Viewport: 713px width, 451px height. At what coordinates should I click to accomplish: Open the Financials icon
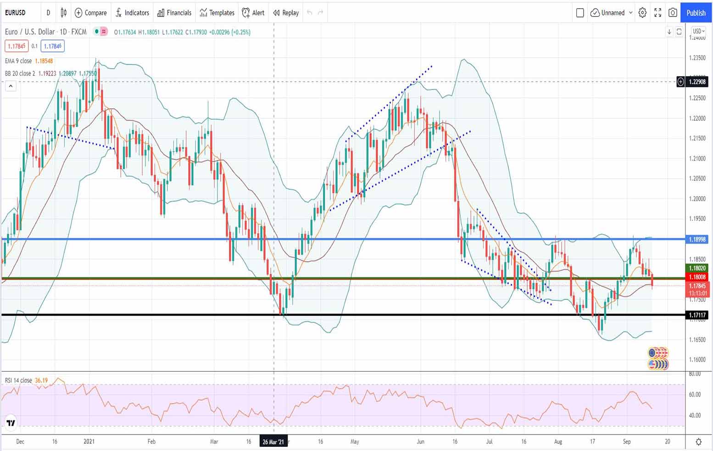tap(174, 13)
